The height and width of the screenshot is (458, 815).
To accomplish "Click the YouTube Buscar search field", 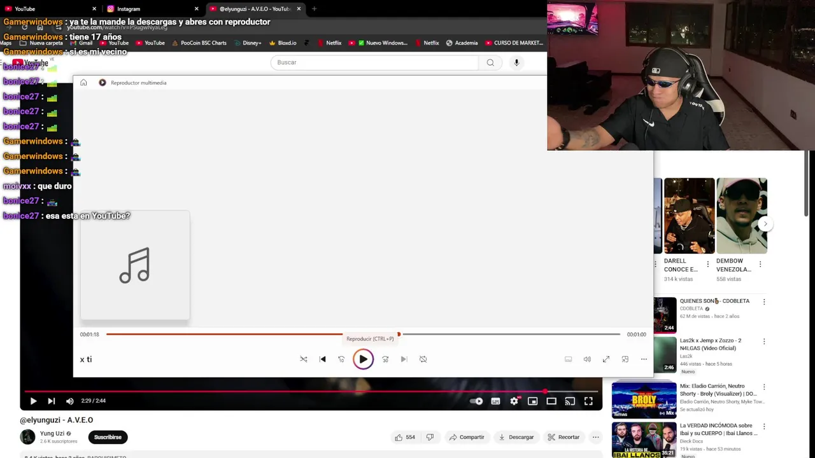I will [374, 62].
